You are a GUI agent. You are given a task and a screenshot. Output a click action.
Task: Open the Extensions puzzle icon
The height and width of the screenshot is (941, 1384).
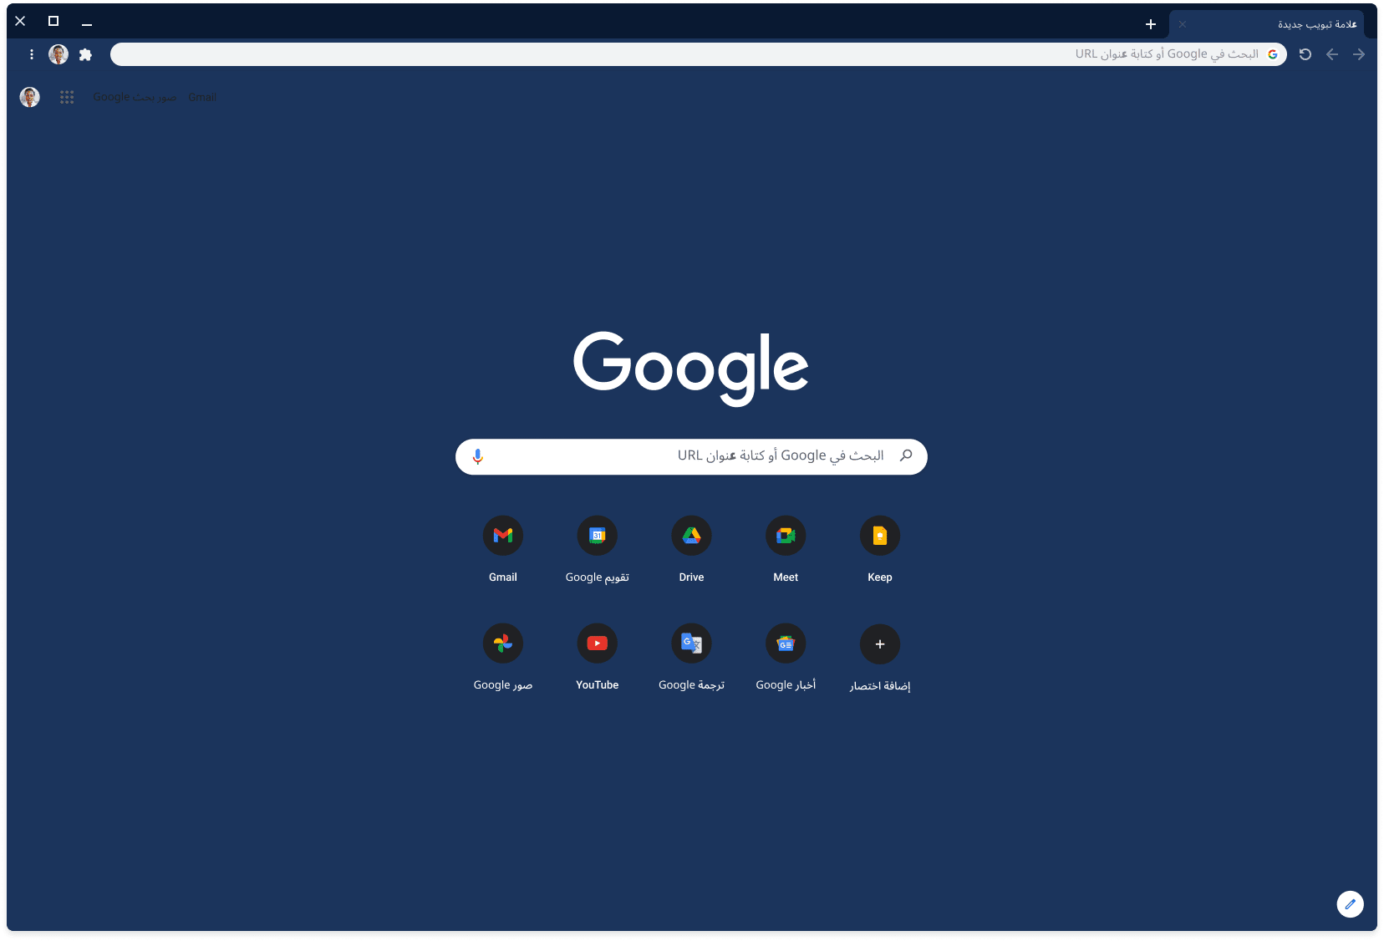tap(85, 54)
